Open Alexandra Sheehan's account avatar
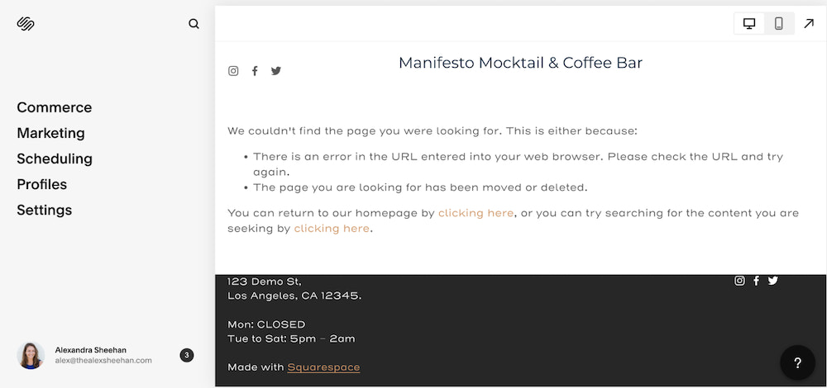Screen dimensions: 827x388 [x=31, y=355]
